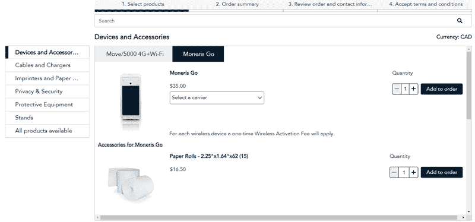475x222 pixels.
Task: Increase Paper Rolls quantity with plus
Action: tap(413, 172)
